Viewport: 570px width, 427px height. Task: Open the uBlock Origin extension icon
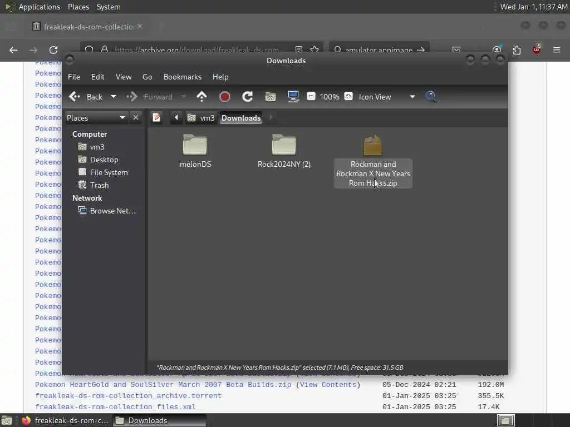tap(537, 49)
